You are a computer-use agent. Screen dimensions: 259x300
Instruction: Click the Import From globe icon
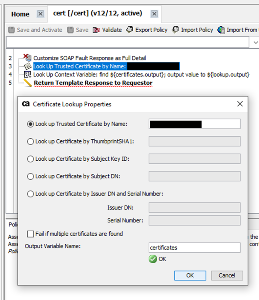(x=221, y=30)
